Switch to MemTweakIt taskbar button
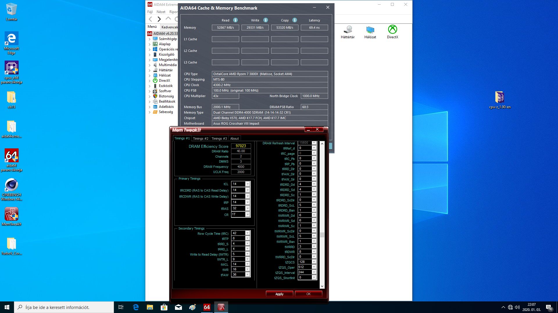The height and width of the screenshot is (313, 558). (x=221, y=307)
